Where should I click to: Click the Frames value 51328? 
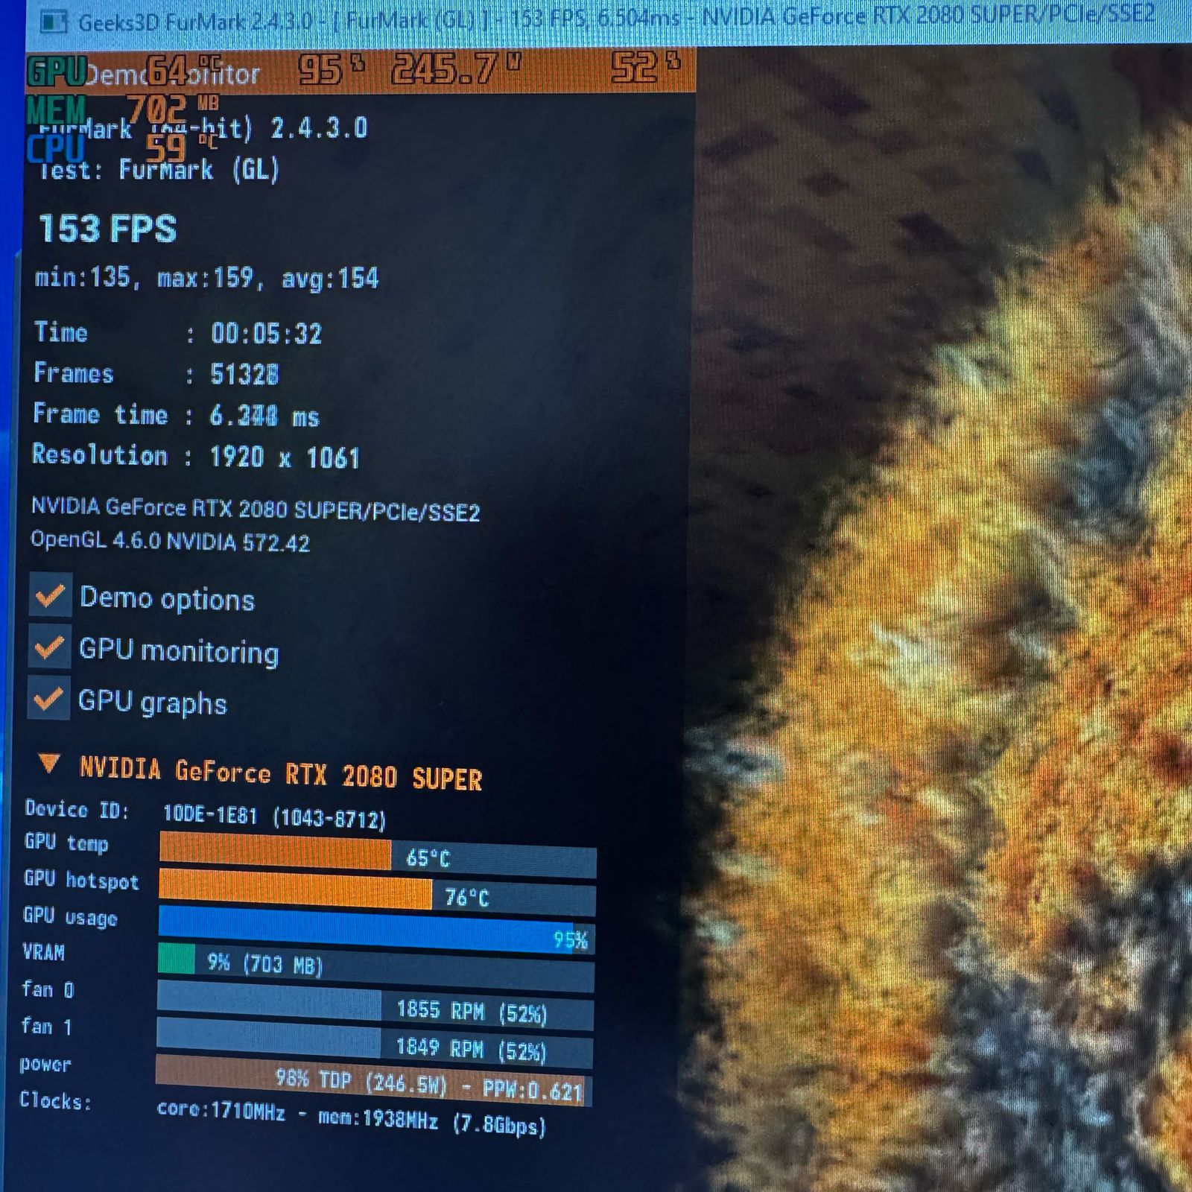pyautogui.click(x=244, y=374)
